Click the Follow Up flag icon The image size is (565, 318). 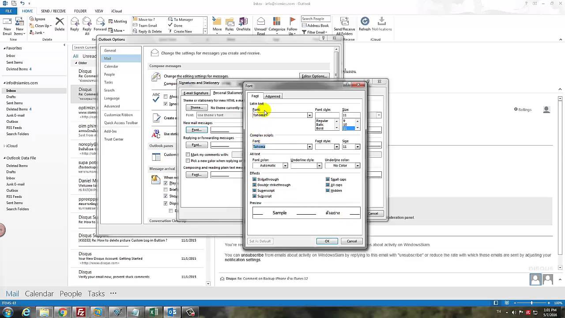(292, 21)
